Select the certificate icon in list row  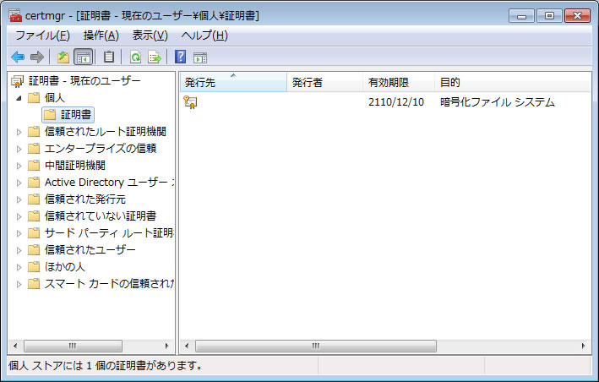click(190, 102)
